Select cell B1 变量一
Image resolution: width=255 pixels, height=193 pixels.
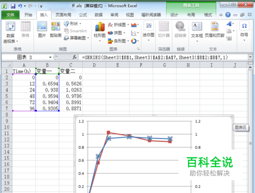coord(47,71)
